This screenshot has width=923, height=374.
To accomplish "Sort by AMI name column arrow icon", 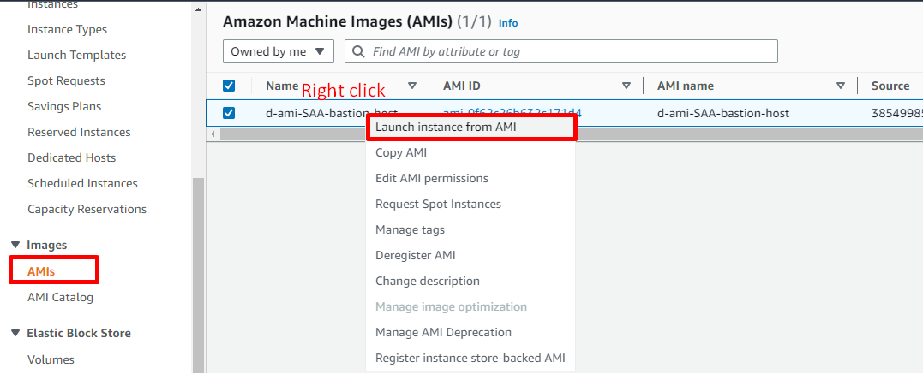I will pos(840,86).
